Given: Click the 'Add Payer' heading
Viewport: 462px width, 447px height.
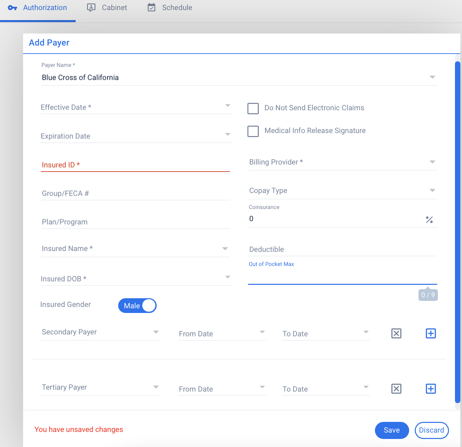Looking at the screenshot, I should coord(49,43).
